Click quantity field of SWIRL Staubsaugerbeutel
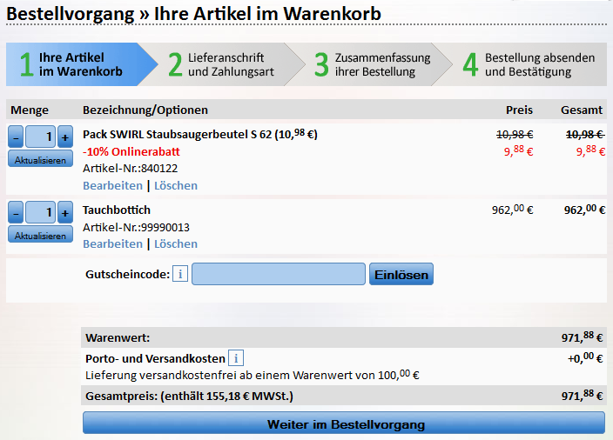Viewport: 613px width, 440px height. 41,137
